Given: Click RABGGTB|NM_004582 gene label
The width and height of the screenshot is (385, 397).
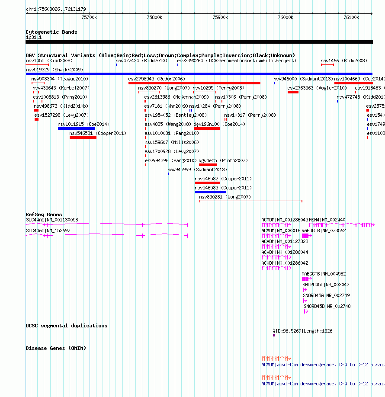Looking at the screenshot, I should tap(324, 275).
